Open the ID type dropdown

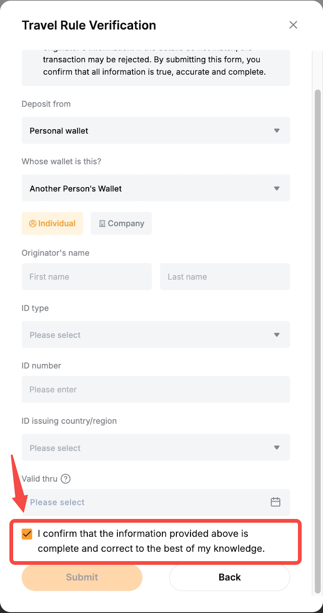point(155,334)
